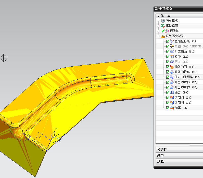203x178 pixels.
Task: Toggle the N 边曲面 (11) checkbox
Action: click(x=168, y=51)
